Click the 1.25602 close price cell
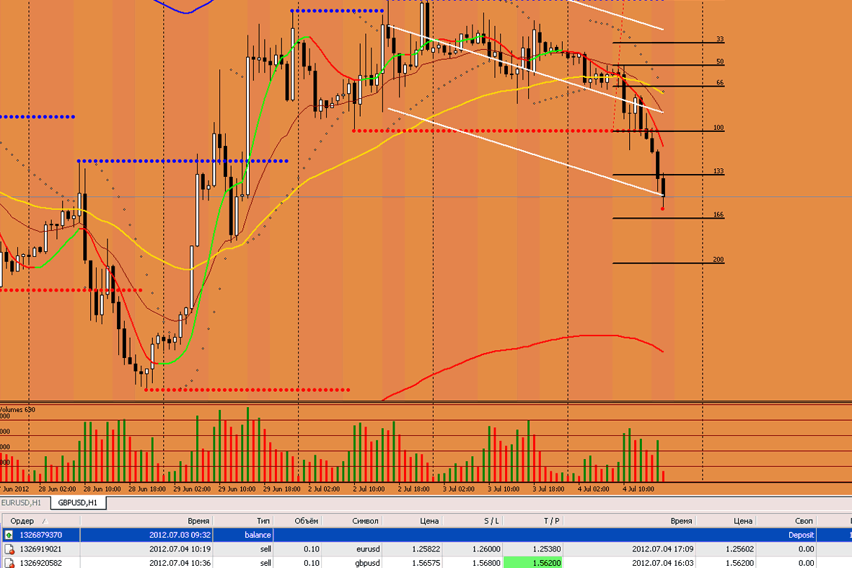This screenshot has height=568, width=852. point(739,549)
